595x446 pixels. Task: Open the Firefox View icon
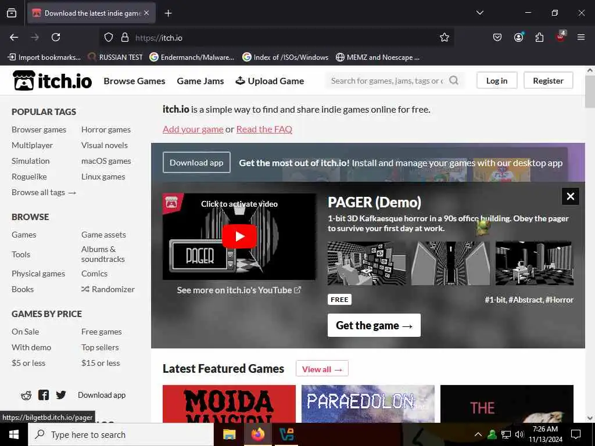pyautogui.click(x=12, y=13)
